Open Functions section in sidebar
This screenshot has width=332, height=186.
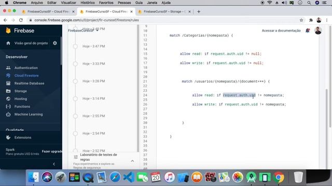click(22, 106)
